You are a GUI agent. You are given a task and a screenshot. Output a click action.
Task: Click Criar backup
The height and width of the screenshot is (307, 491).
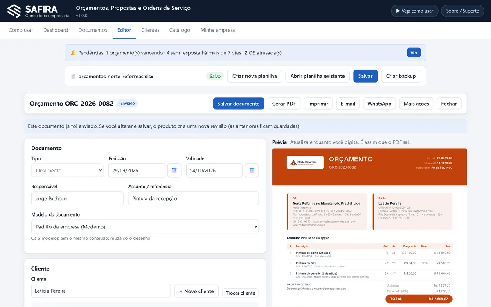pos(401,76)
